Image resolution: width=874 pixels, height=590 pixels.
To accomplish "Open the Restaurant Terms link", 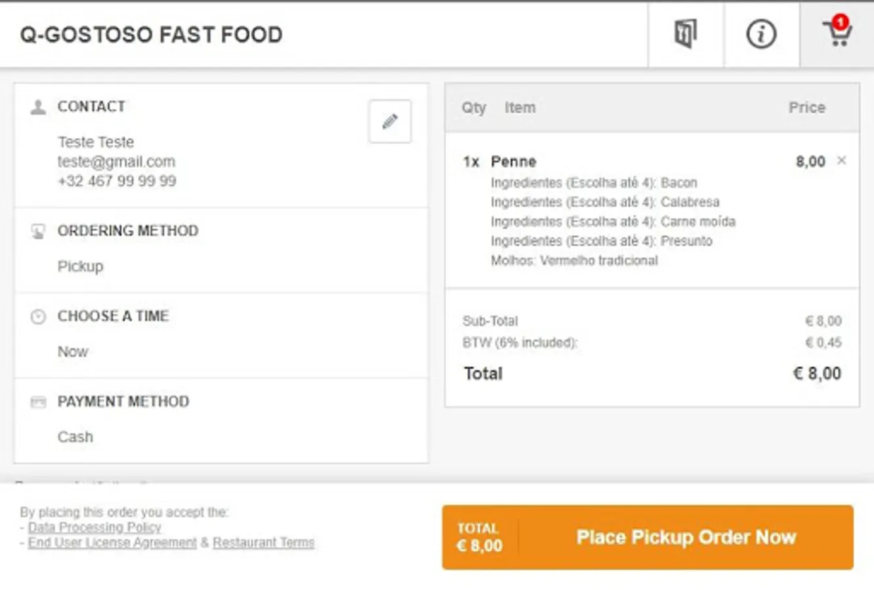I will [263, 543].
